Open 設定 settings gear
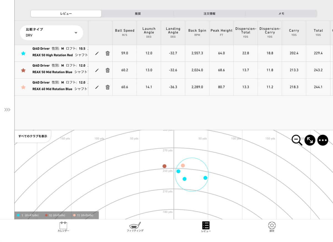Image resolution: width=333 pixels, height=242 pixels. [272, 226]
